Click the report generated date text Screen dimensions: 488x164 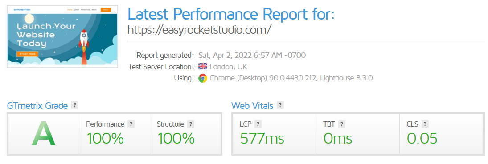coord(252,55)
